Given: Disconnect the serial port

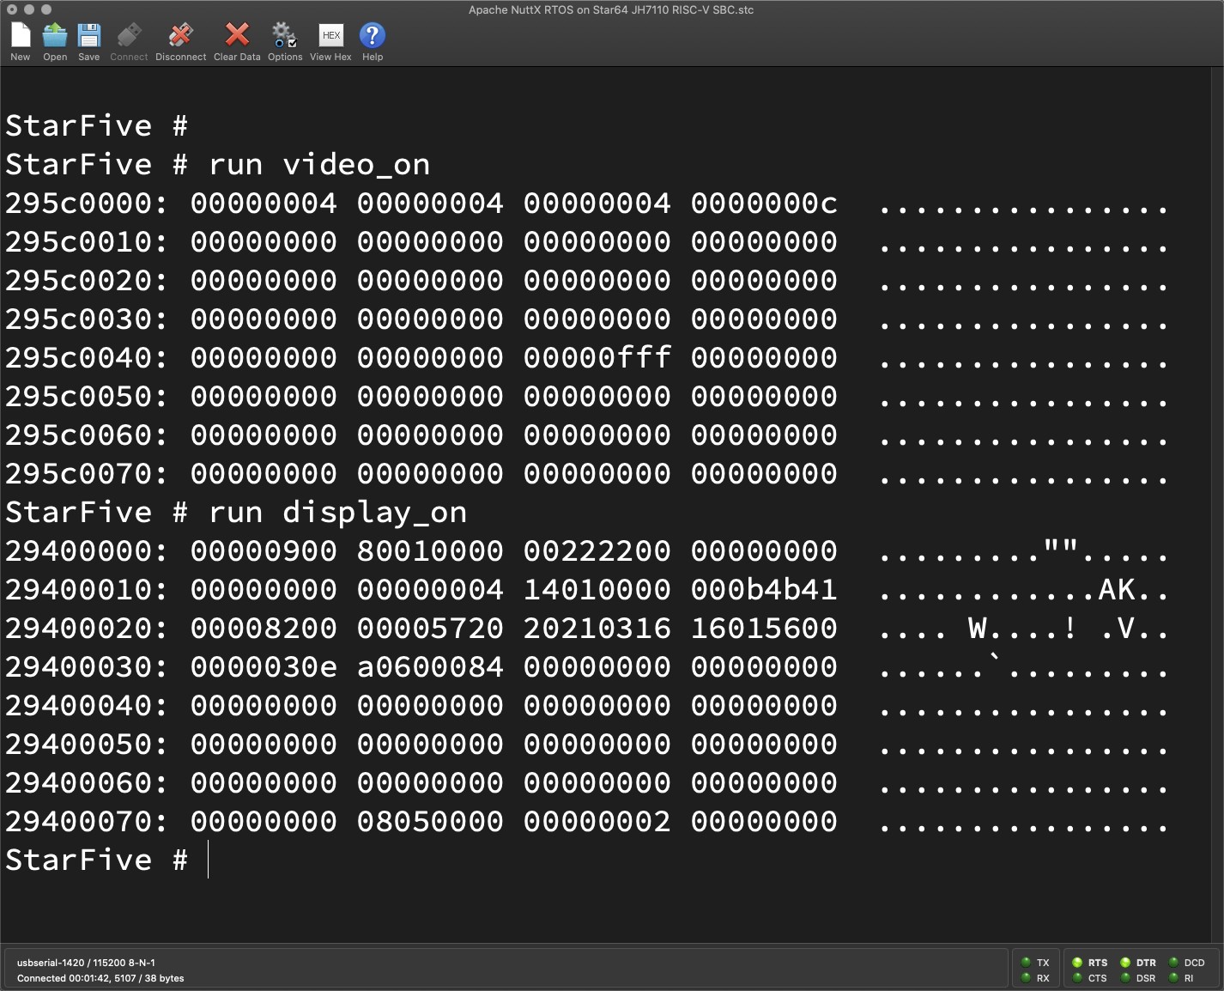Looking at the screenshot, I should click(180, 35).
